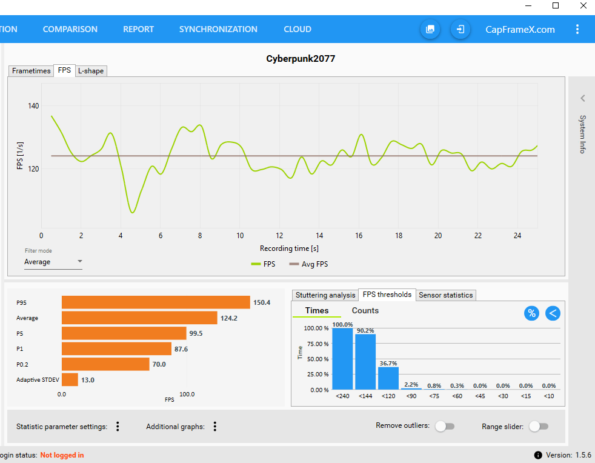
Task: Switch to the L-shape chart tab
Action: [x=91, y=71]
